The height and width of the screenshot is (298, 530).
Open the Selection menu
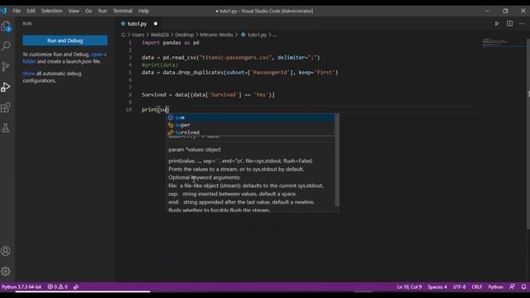click(x=51, y=11)
